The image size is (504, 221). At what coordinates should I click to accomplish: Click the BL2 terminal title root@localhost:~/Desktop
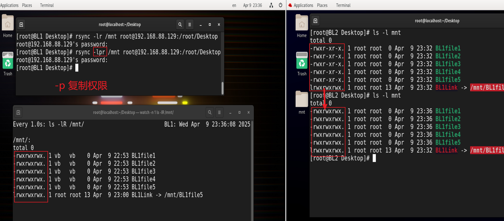pos(437,21)
